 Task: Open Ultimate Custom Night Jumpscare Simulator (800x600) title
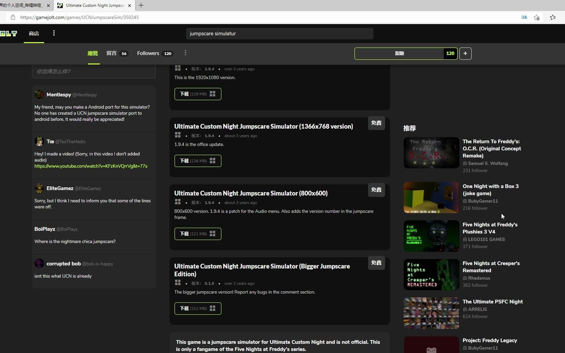pyautogui.click(x=251, y=193)
